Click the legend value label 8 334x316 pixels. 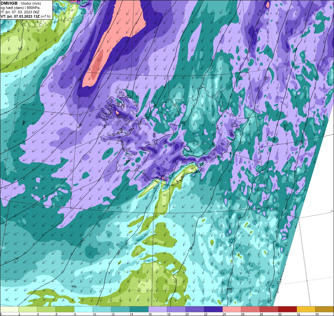tap(75, 314)
